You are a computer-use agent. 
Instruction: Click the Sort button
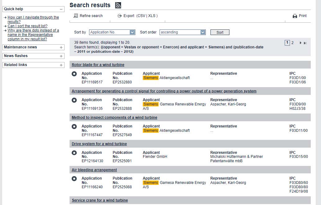tap(220, 32)
